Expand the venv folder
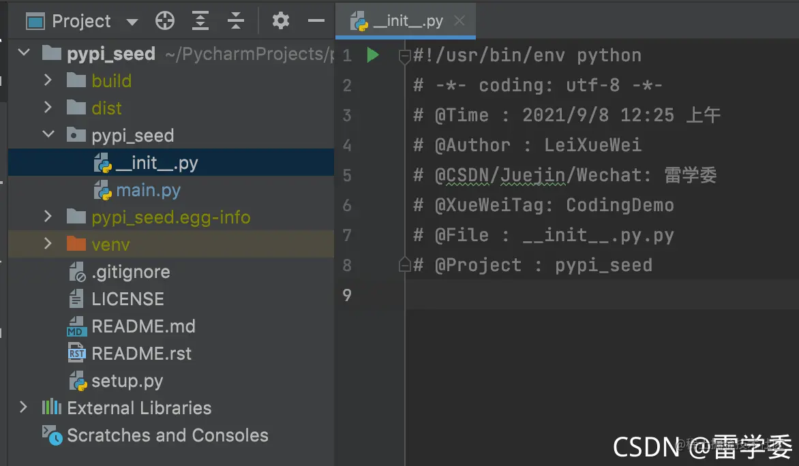This screenshot has height=466, width=799. click(x=48, y=243)
